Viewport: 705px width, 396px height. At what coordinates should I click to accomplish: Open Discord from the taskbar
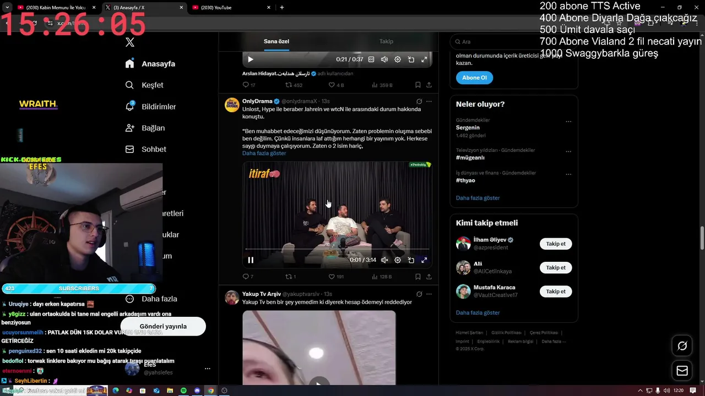pos(197,391)
